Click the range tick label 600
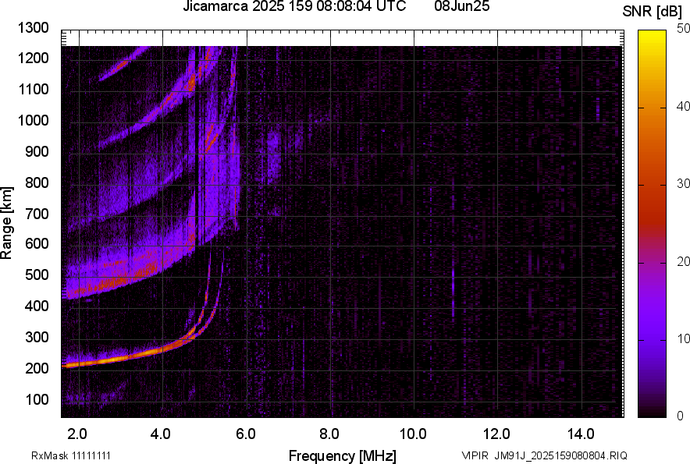 click(x=37, y=243)
